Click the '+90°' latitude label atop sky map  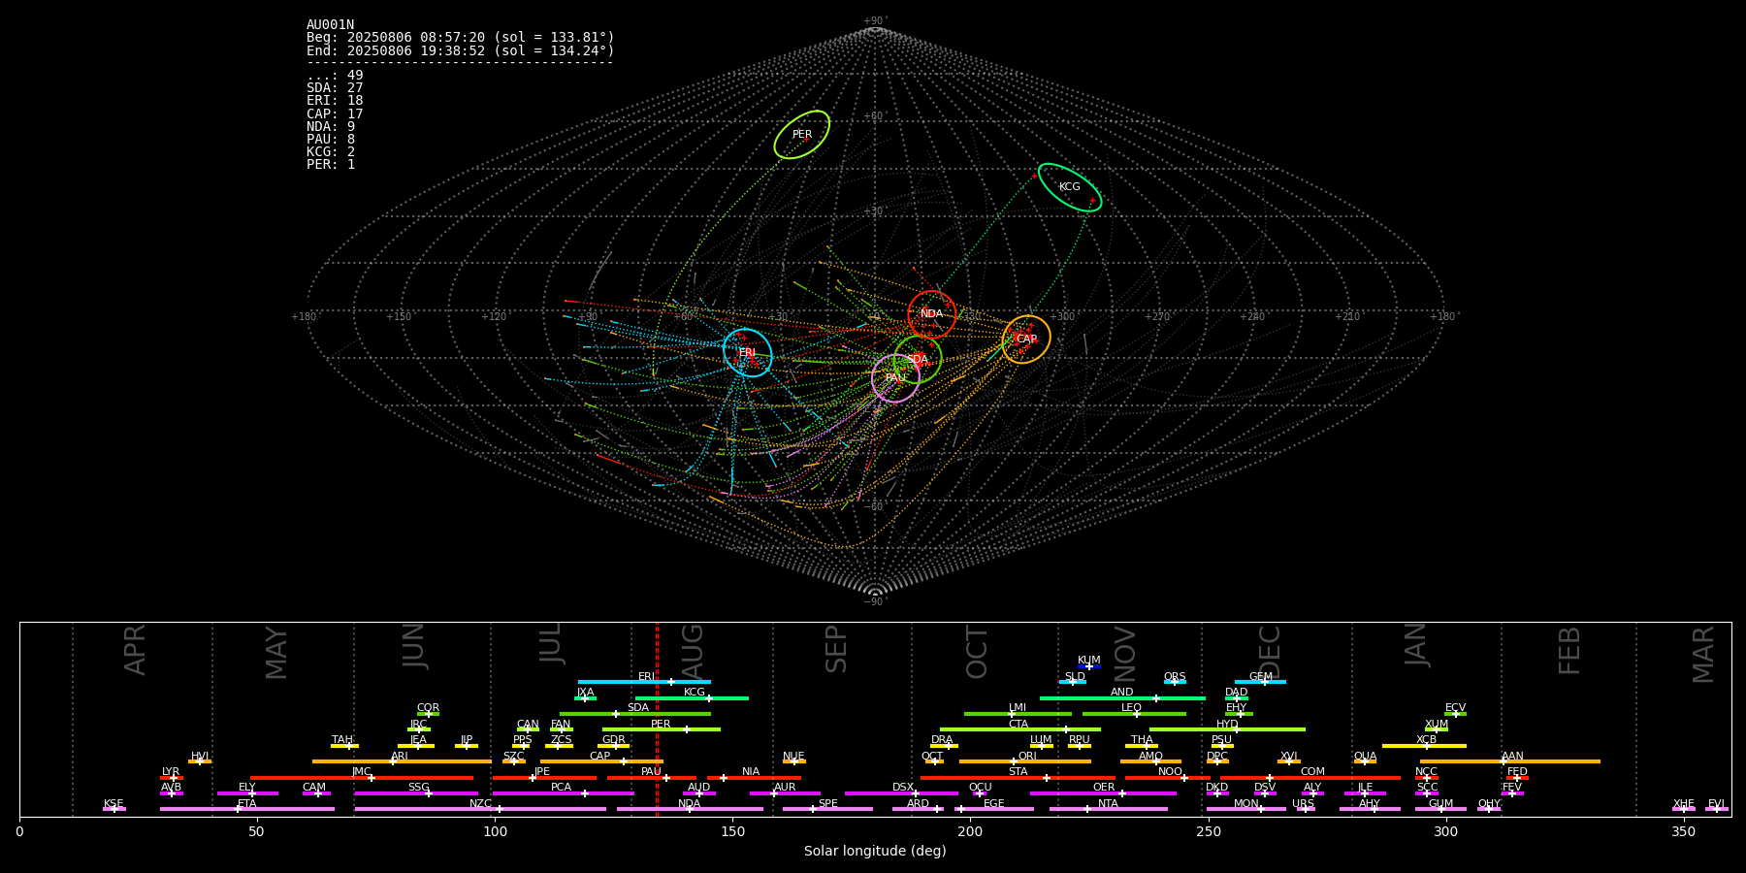[x=875, y=20]
